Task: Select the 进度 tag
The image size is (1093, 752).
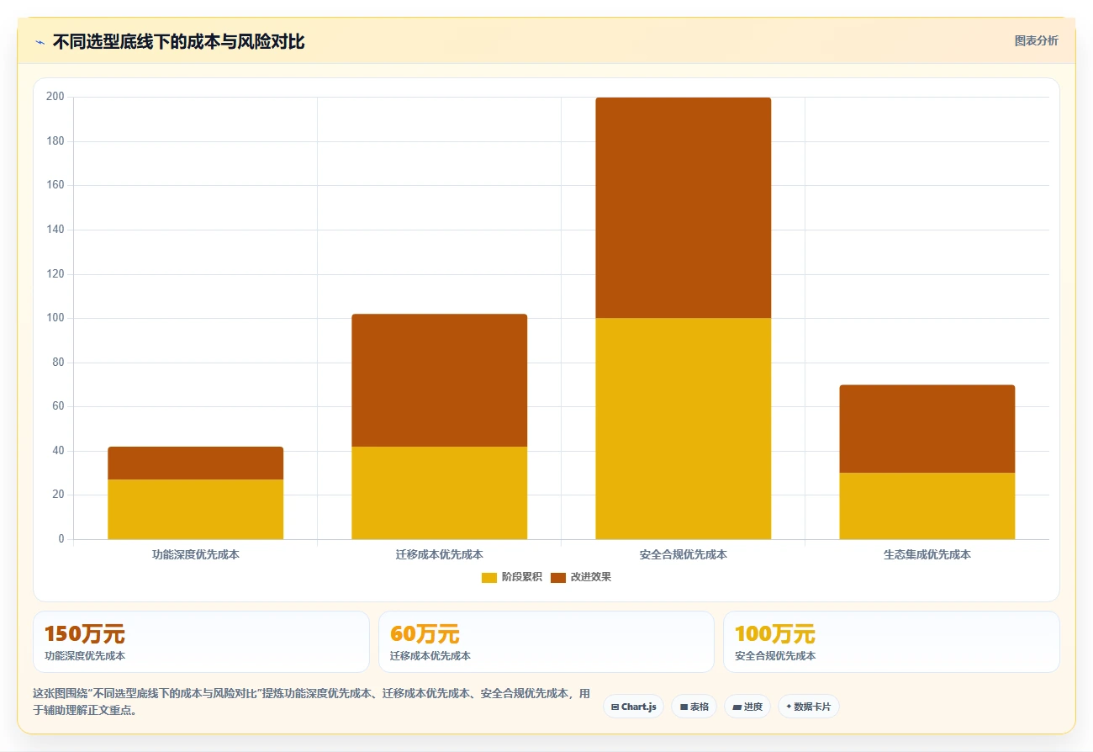Action: (x=747, y=707)
